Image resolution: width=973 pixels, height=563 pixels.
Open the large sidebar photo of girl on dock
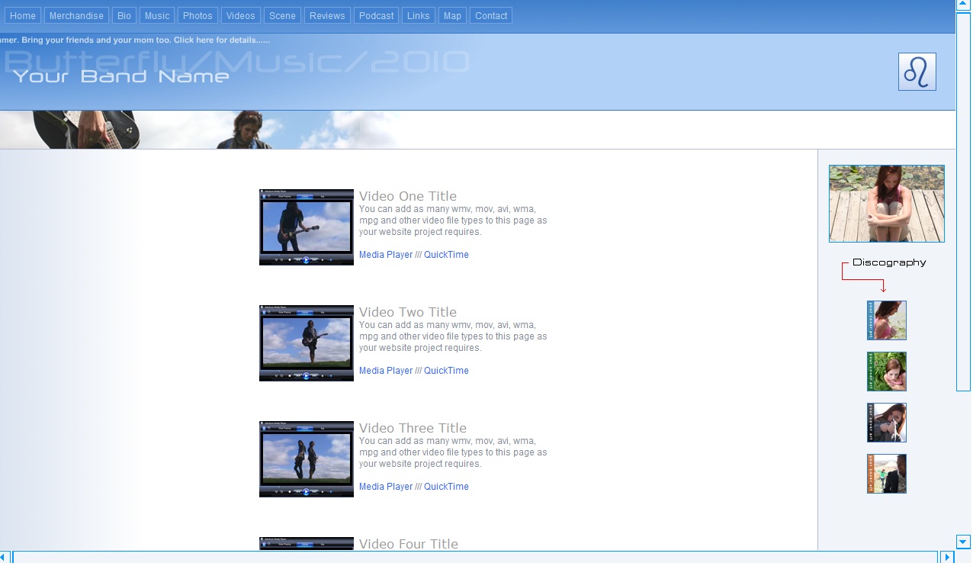point(887,204)
